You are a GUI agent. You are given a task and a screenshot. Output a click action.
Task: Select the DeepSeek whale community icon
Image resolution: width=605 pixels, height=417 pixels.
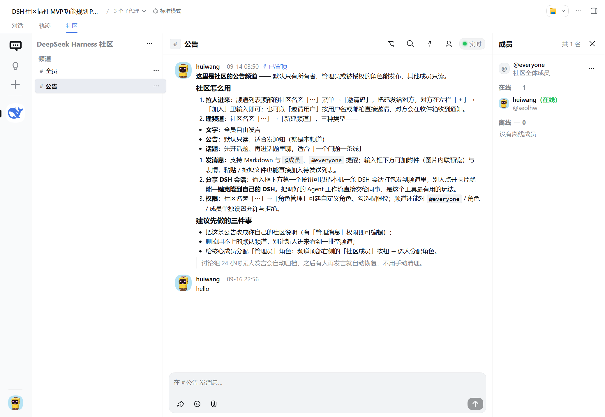(x=15, y=113)
